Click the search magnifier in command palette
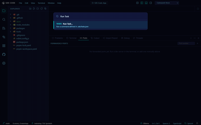Viewport: 201px width, 125px height. tap(57, 16)
